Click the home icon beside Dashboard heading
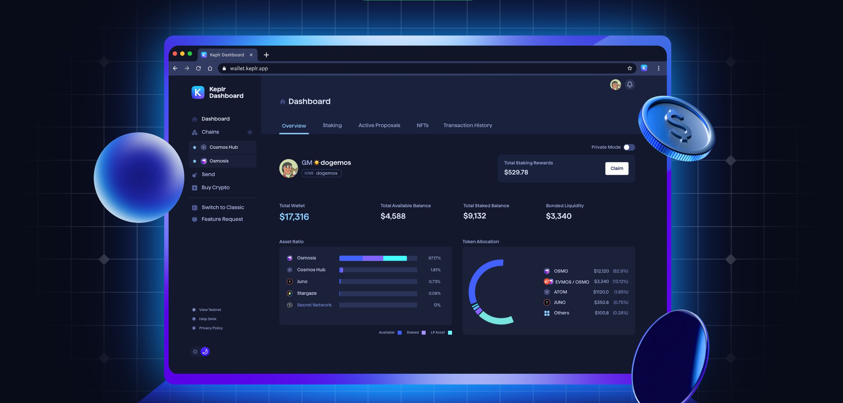Image resolution: width=843 pixels, height=403 pixels. [x=283, y=102]
